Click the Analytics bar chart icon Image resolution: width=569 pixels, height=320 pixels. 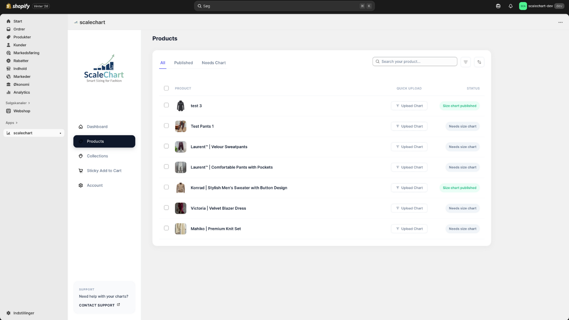pos(9,92)
